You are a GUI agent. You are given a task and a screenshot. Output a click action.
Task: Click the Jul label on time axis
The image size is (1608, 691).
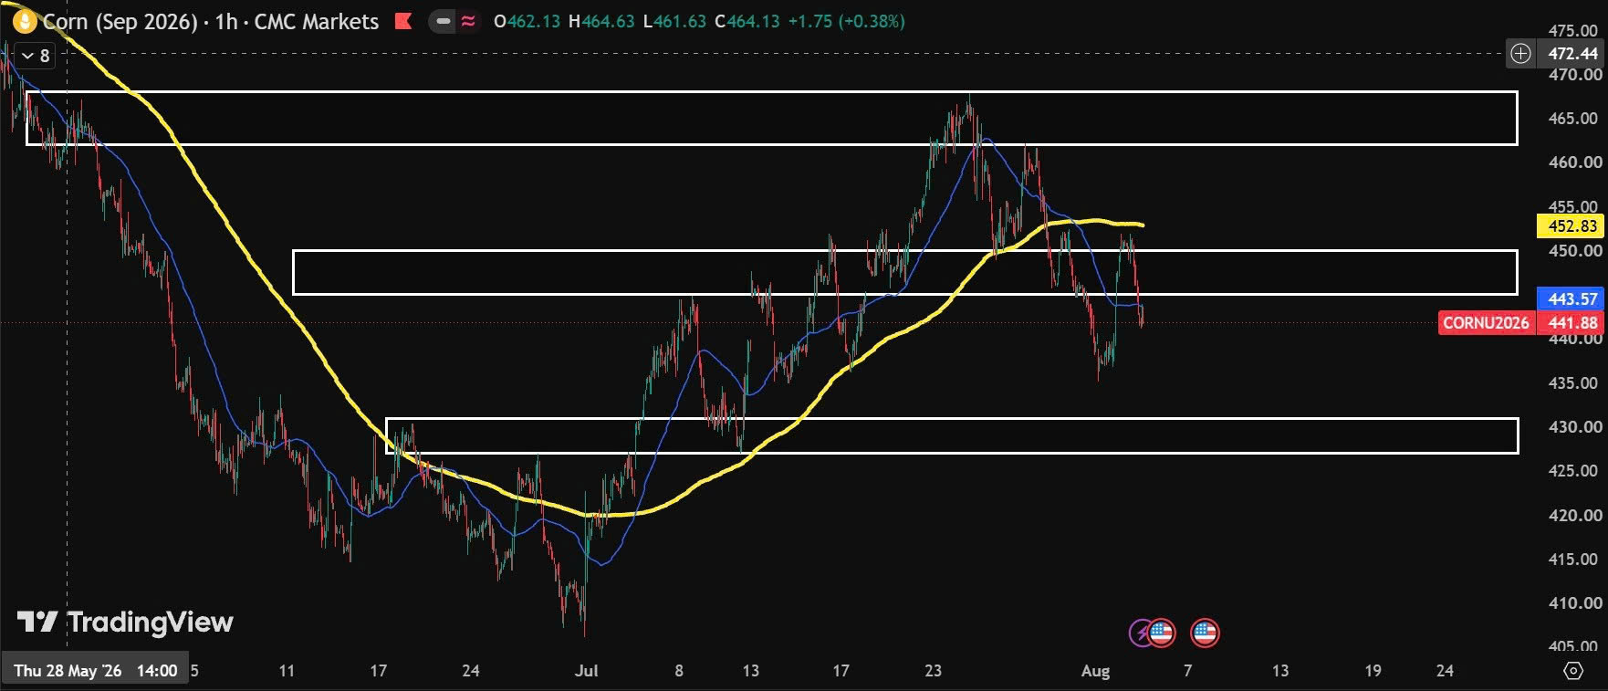pos(587,671)
